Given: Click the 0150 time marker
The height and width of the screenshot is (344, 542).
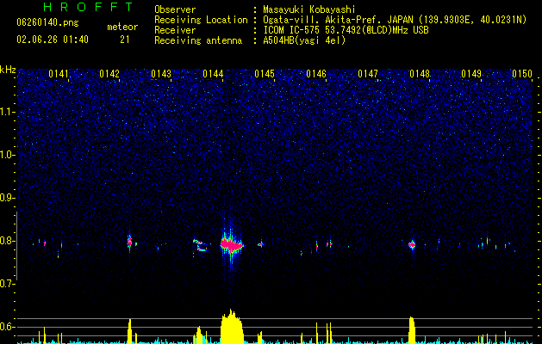Looking at the screenshot, I should click(x=522, y=74).
